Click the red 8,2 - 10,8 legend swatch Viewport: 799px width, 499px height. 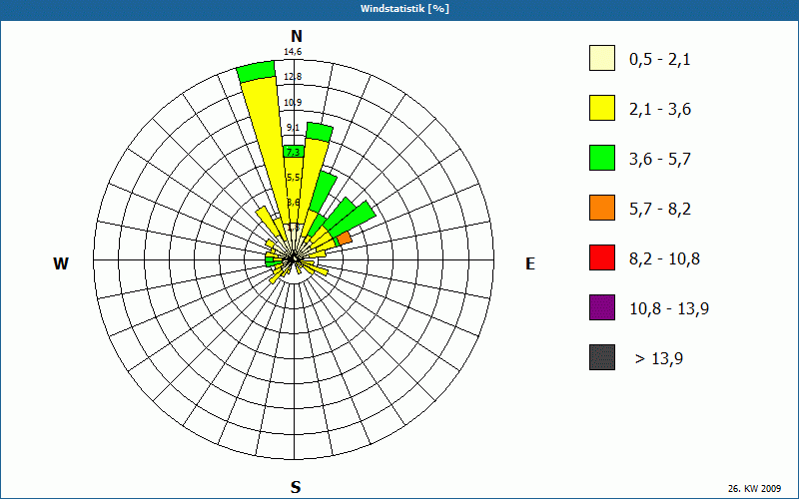tap(602, 257)
